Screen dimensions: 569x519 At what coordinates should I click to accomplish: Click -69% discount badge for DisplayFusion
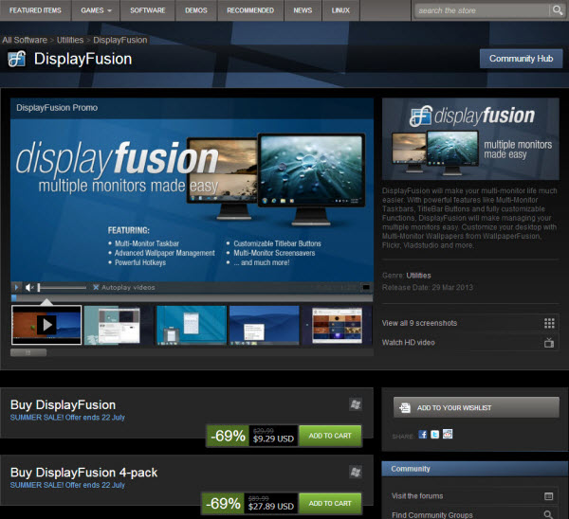[228, 436]
